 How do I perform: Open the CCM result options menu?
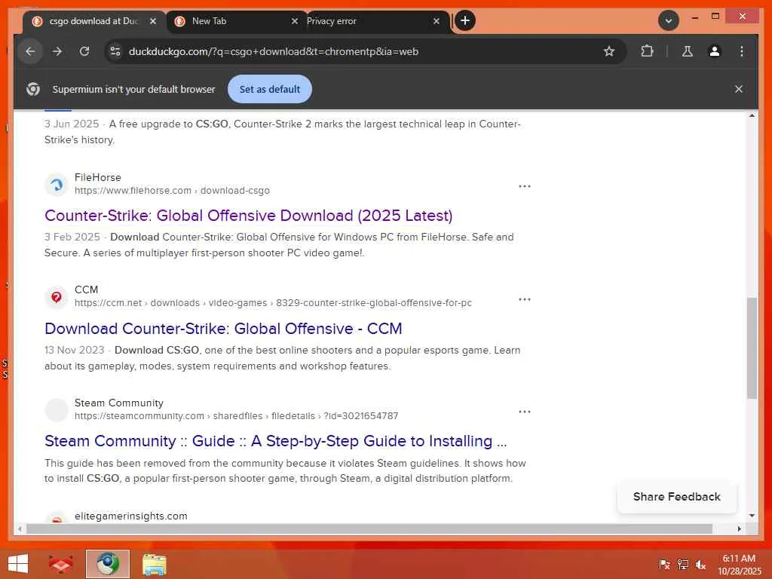click(525, 299)
